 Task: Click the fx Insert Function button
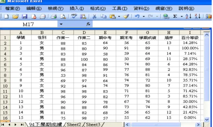tap(88, 24)
